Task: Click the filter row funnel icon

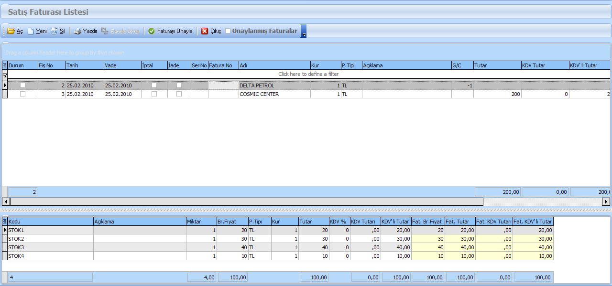Action: tap(5, 75)
